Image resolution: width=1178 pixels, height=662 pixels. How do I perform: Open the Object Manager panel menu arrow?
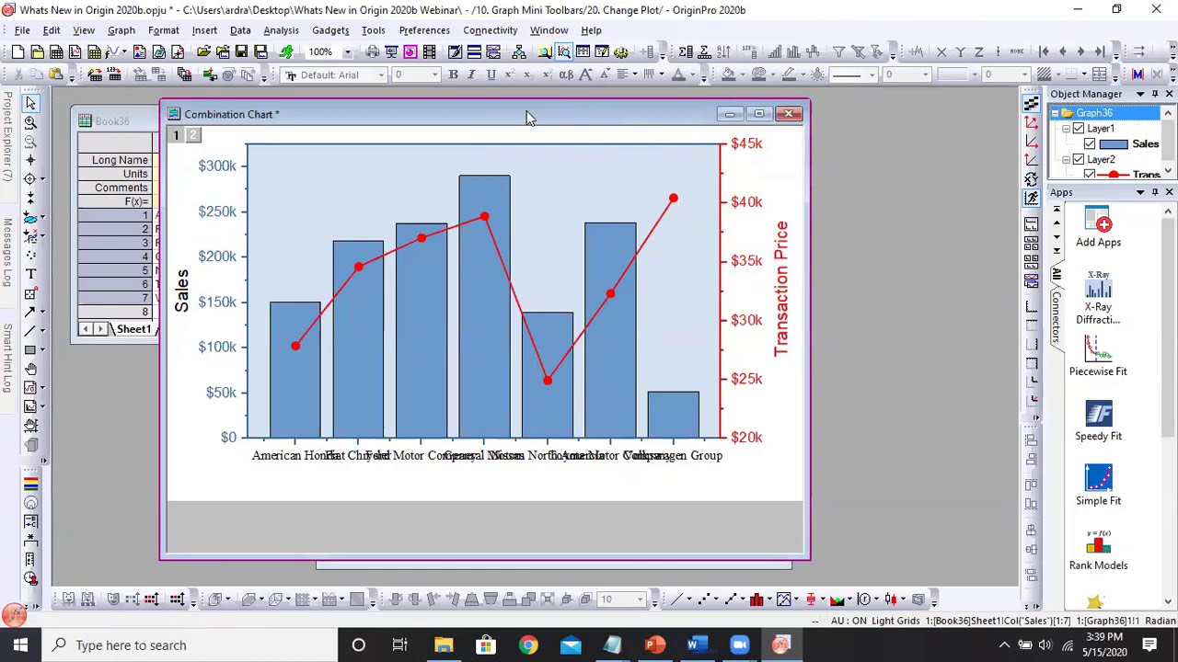pyautogui.click(x=1140, y=94)
